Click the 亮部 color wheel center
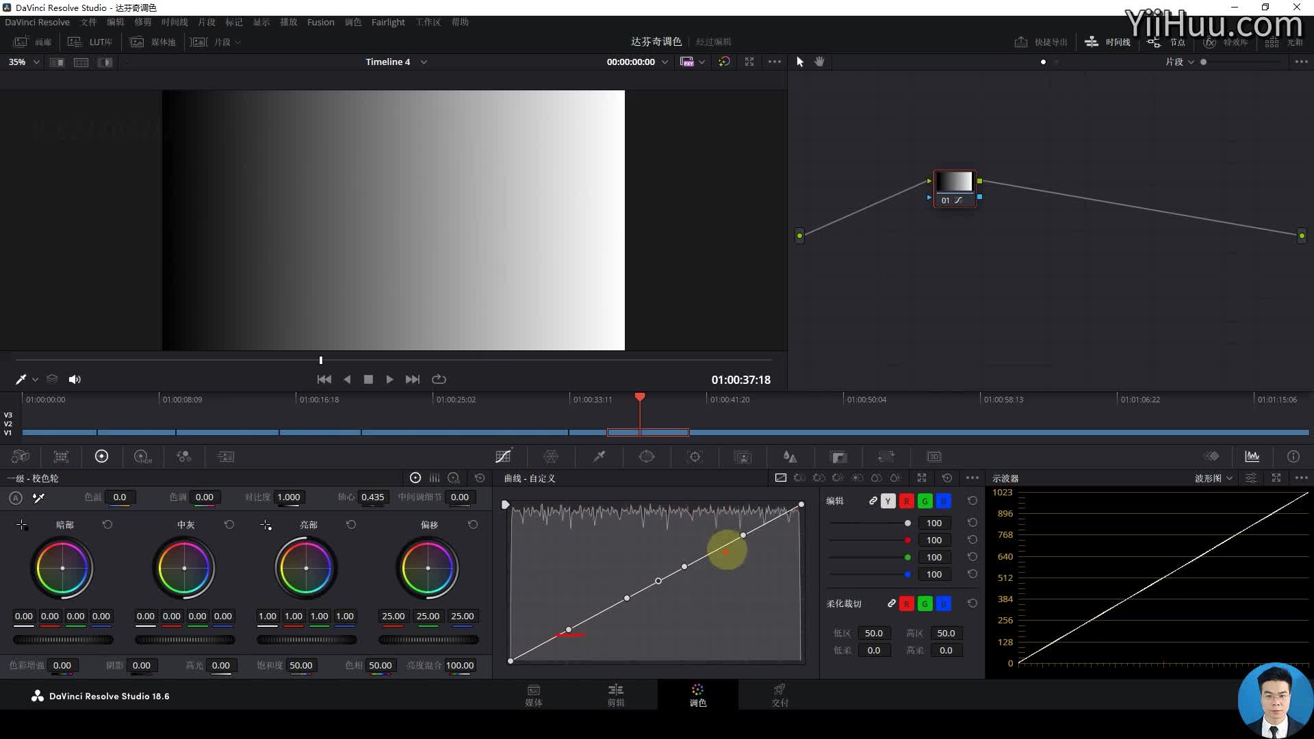The image size is (1314, 739). click(306, 568)
